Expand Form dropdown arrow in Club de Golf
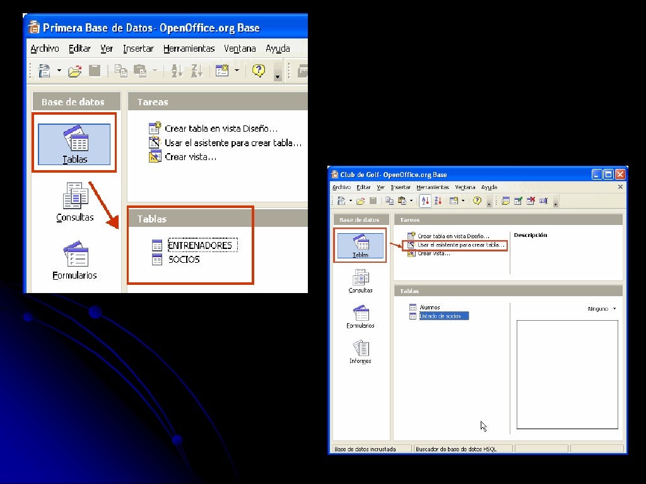The height and width of the screenshot is (484, 646). tap(463, 201)
